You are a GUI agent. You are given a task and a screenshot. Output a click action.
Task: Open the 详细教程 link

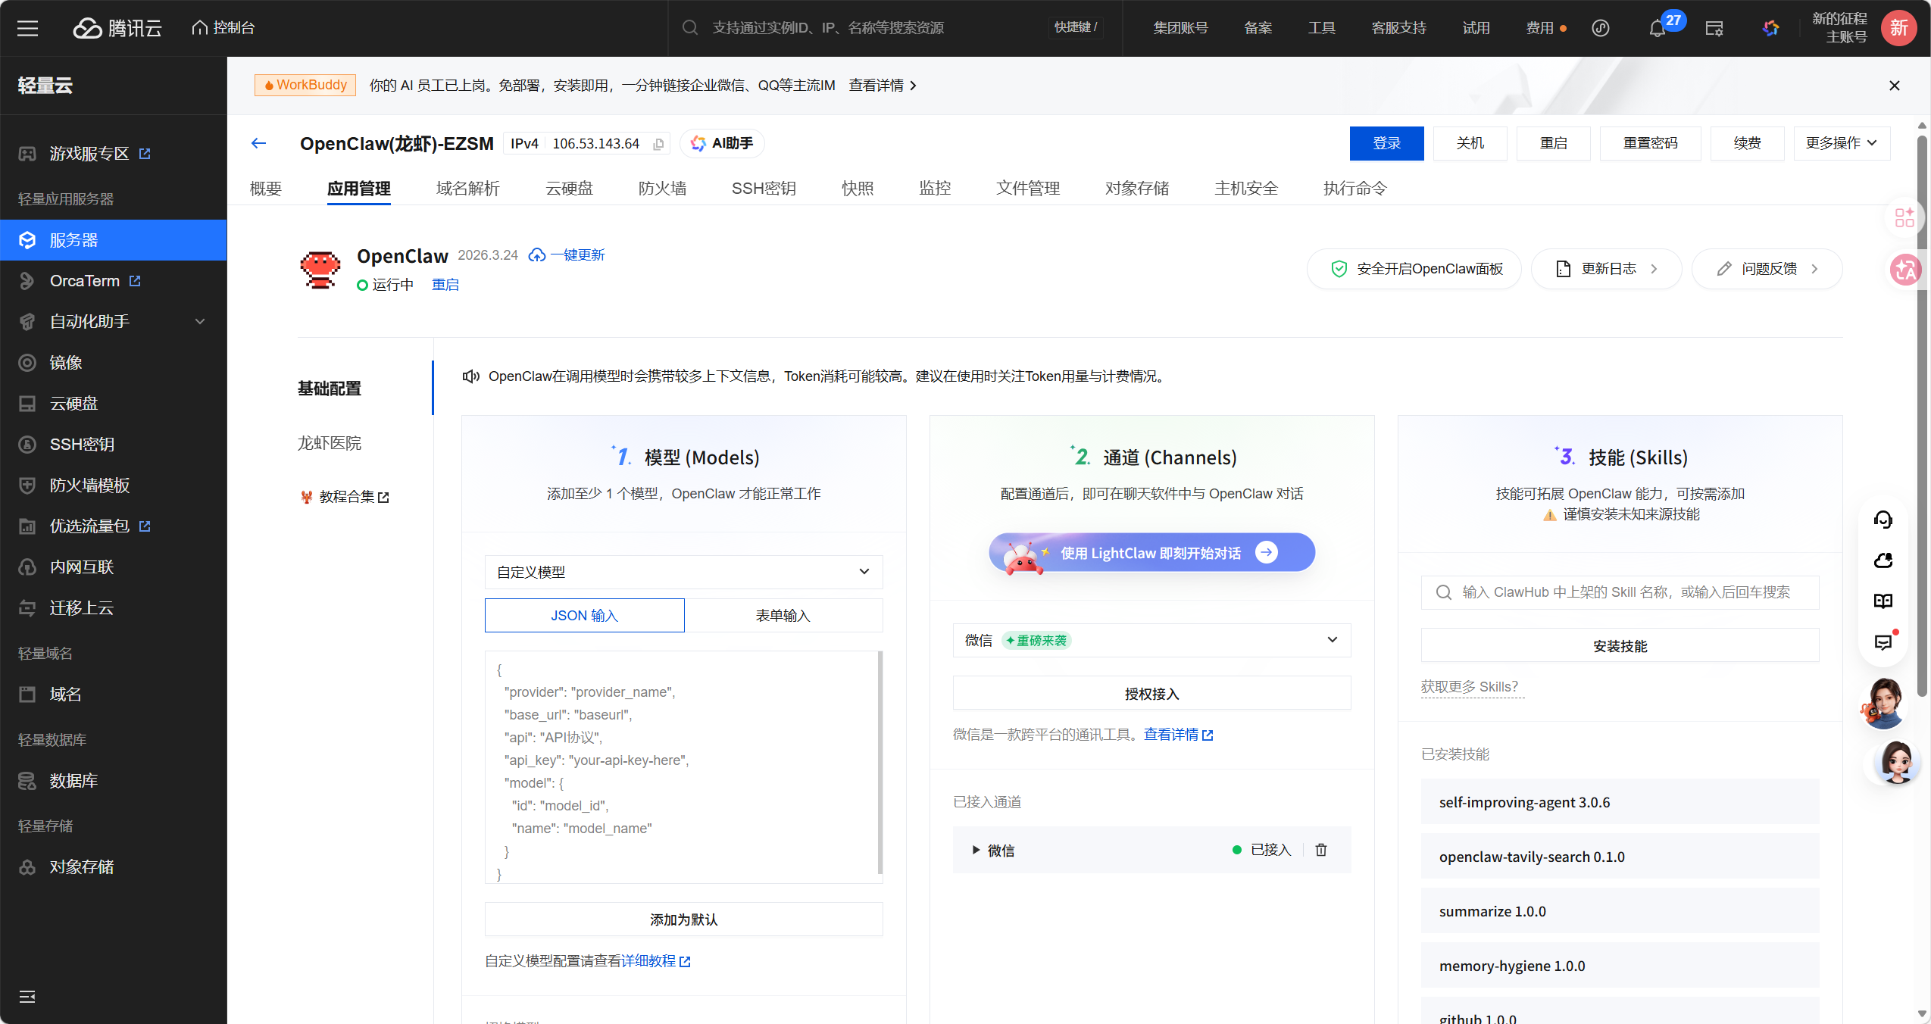coord(656,961)
